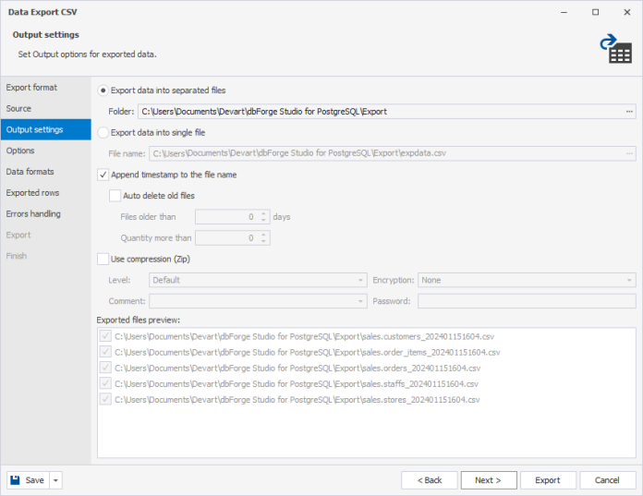Open the Errors handling page
Viewport: 643px width, 496px height.
click(x=33, y=213)
